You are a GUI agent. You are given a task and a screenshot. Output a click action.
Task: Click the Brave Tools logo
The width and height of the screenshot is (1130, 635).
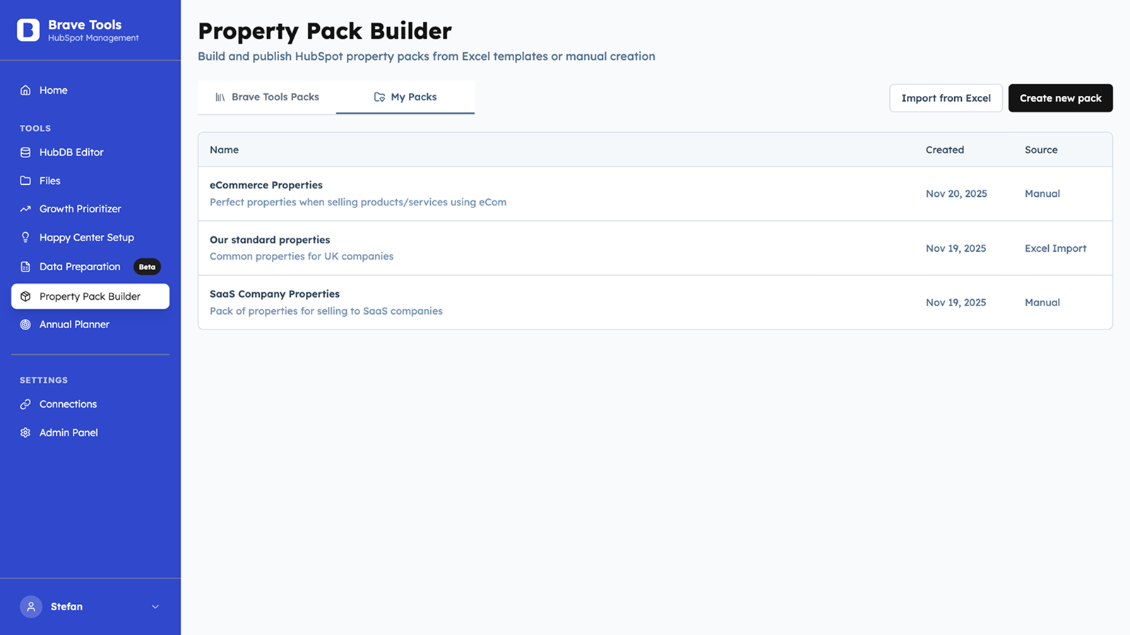click(28, 30)
